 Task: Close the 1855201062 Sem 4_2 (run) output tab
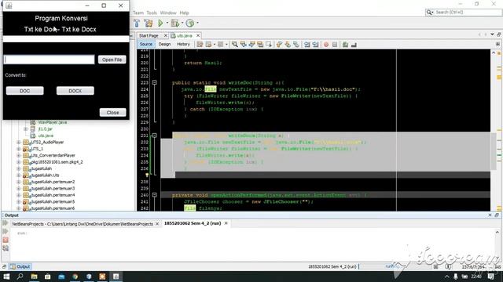[x=226, y=223]
